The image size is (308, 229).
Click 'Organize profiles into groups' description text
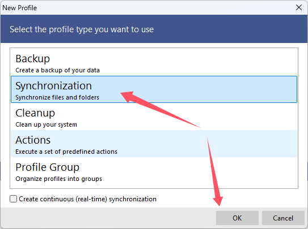click(59, 179)
